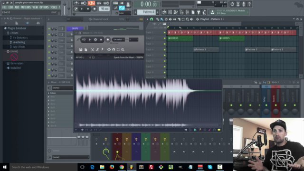Enable the multilink to controllers icon

[122, 8]
